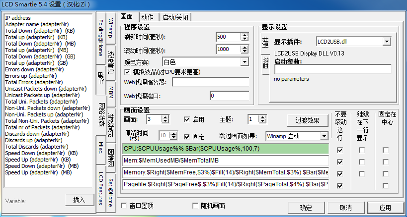Screen dimensions: 407x217
Task: Expand the 显示插件 LCD2USB.dll dropdown
Action: click(387, 42)
